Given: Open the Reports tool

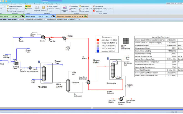Looking at the screenshot, I should [43, 8].
